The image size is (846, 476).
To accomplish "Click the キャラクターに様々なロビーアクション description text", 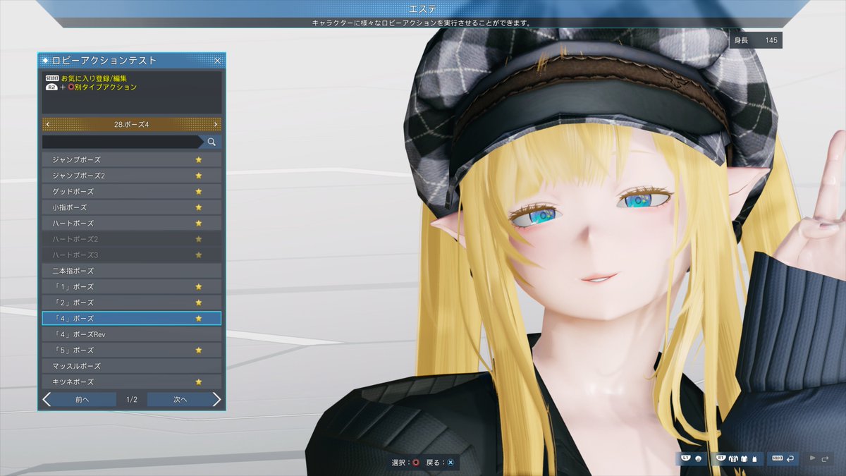I will click(x=422, y=23).
